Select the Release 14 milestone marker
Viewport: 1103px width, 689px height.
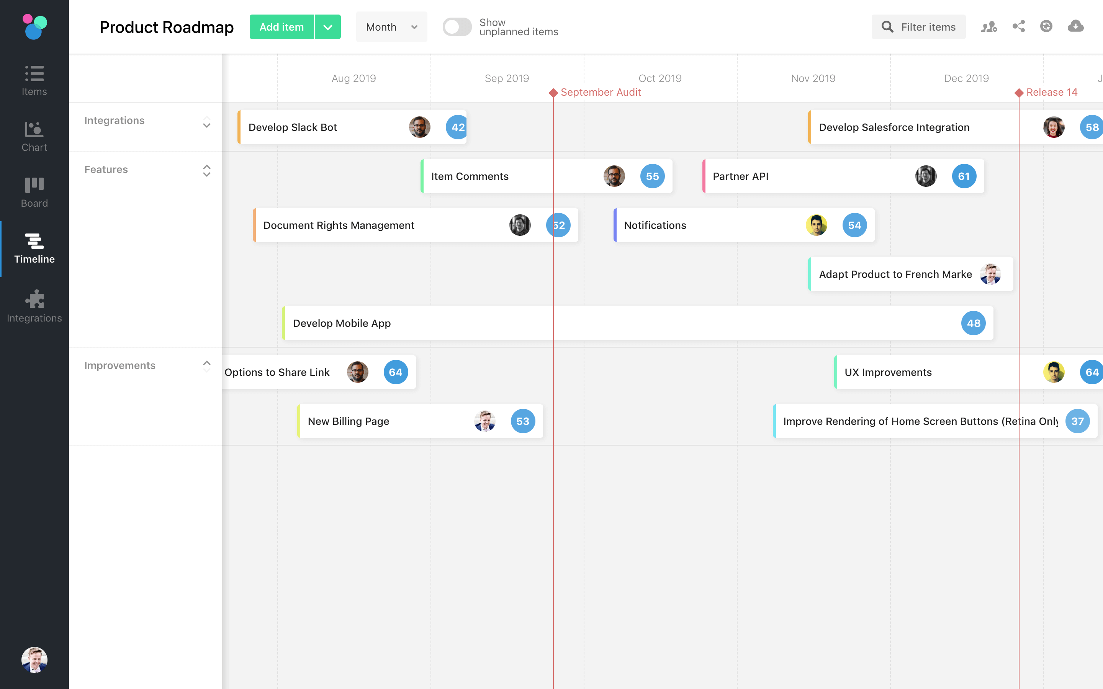(1020, 92)
